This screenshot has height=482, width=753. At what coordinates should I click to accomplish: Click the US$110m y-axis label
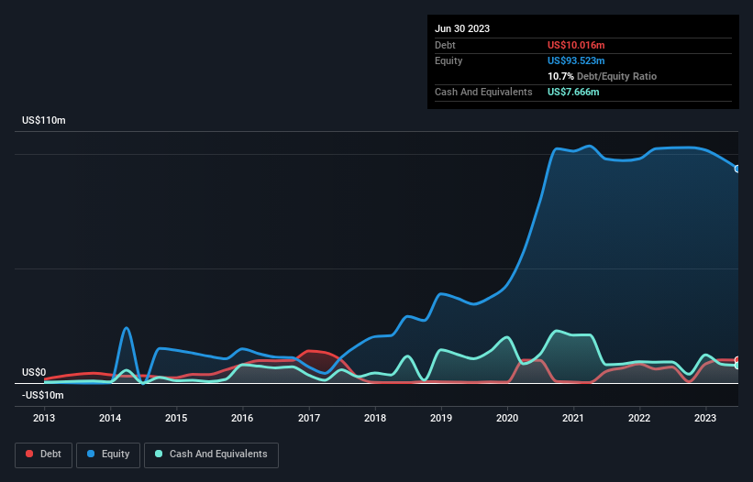(x=44, y=120)
